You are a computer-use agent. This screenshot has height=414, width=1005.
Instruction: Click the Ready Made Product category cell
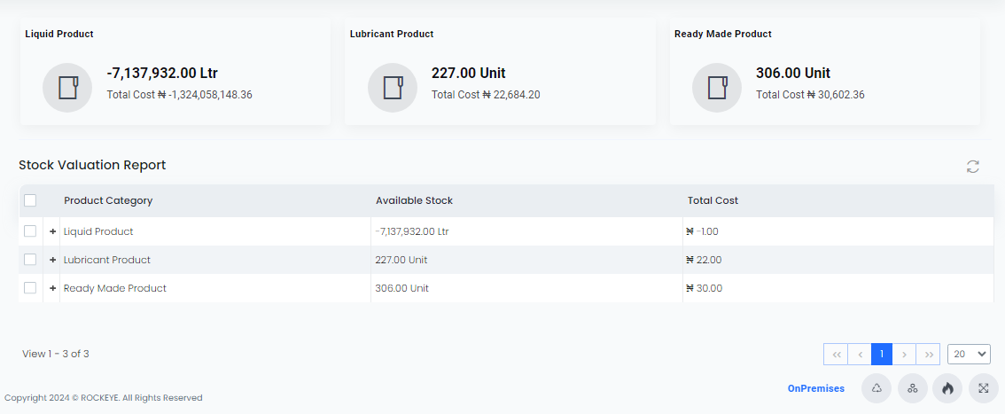coord(215,288)
